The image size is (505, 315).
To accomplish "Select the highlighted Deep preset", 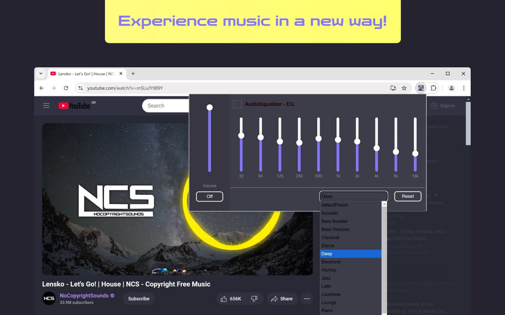I will [x=351, y=254].
